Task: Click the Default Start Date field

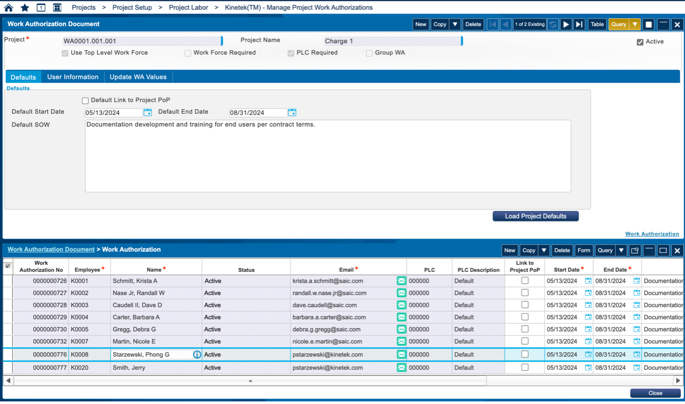Action: coord(114,113)
